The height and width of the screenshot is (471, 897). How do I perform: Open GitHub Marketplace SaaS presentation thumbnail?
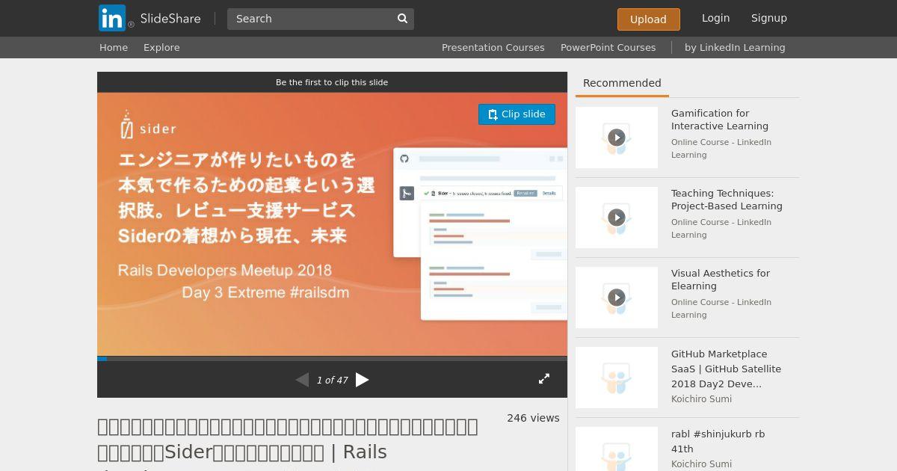[x=617, y=378]
